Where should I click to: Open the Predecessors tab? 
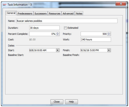25,13
